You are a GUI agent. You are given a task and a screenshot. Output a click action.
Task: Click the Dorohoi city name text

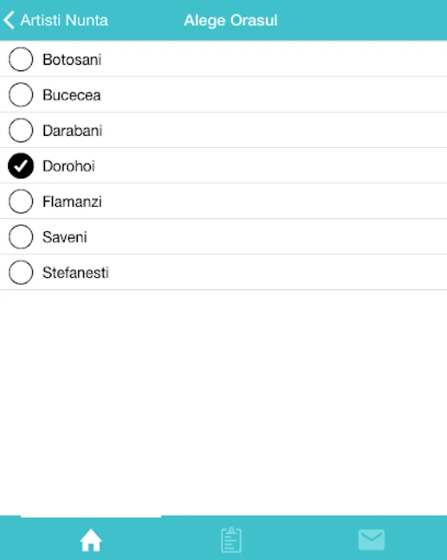tap(68, 166)
